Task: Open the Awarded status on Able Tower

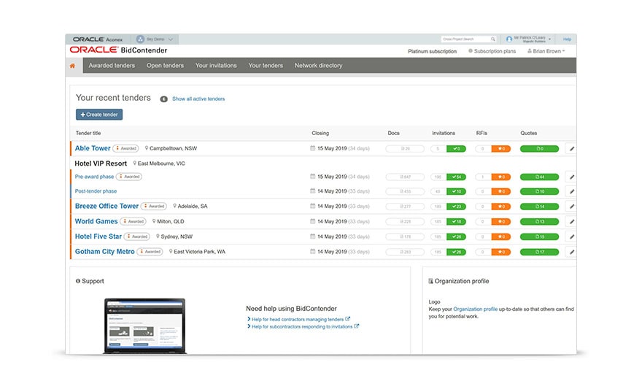Action: click(x=125, y=148)
